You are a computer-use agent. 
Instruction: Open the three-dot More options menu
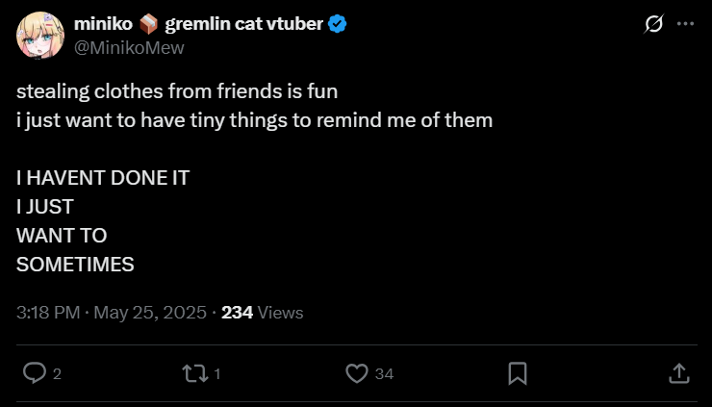(685, 24)
